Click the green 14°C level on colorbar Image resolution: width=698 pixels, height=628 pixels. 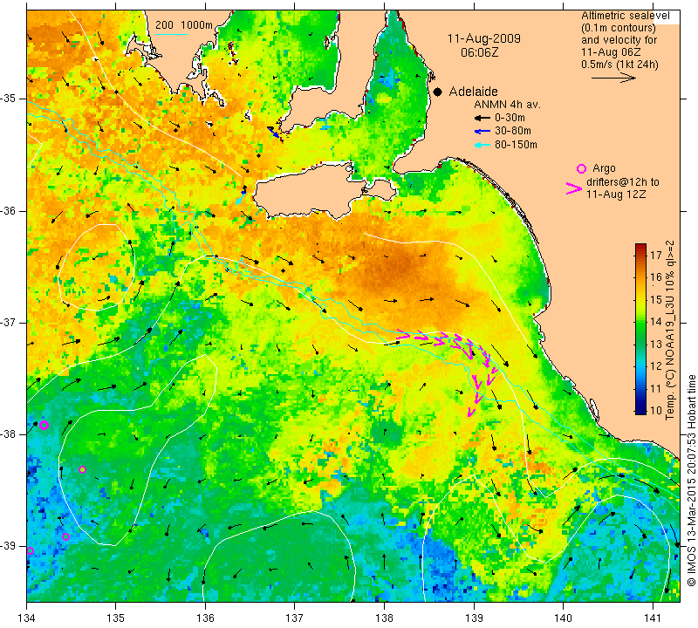[x=640, y=322]
